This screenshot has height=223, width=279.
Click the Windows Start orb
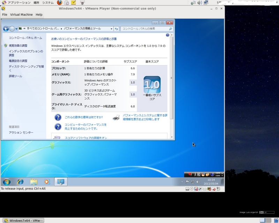pos(6,182)
